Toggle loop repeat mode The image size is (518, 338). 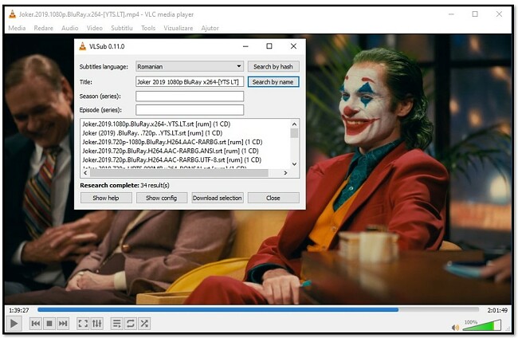point(131,324)
